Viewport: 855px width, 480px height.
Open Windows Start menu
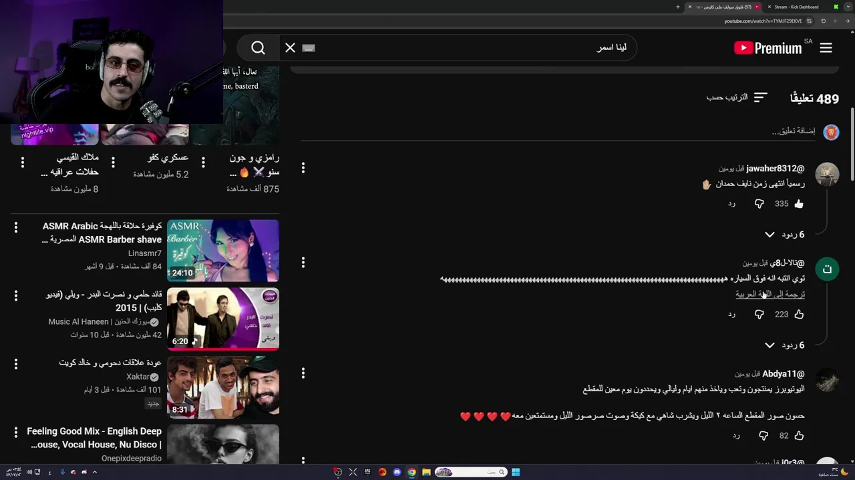516,472
